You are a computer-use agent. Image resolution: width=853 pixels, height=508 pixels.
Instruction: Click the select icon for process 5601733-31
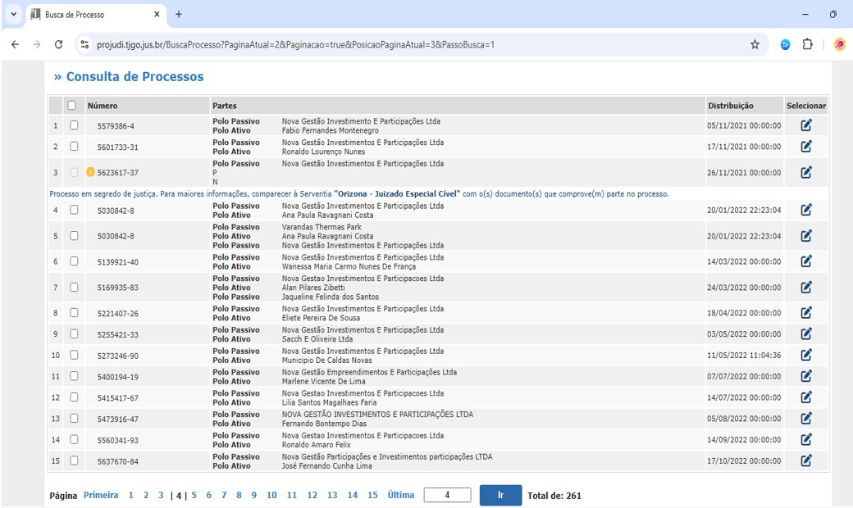[805, 147]
